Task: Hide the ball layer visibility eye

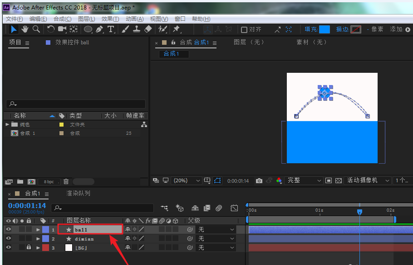Action: pyautogui.click(x=8, y=230)
